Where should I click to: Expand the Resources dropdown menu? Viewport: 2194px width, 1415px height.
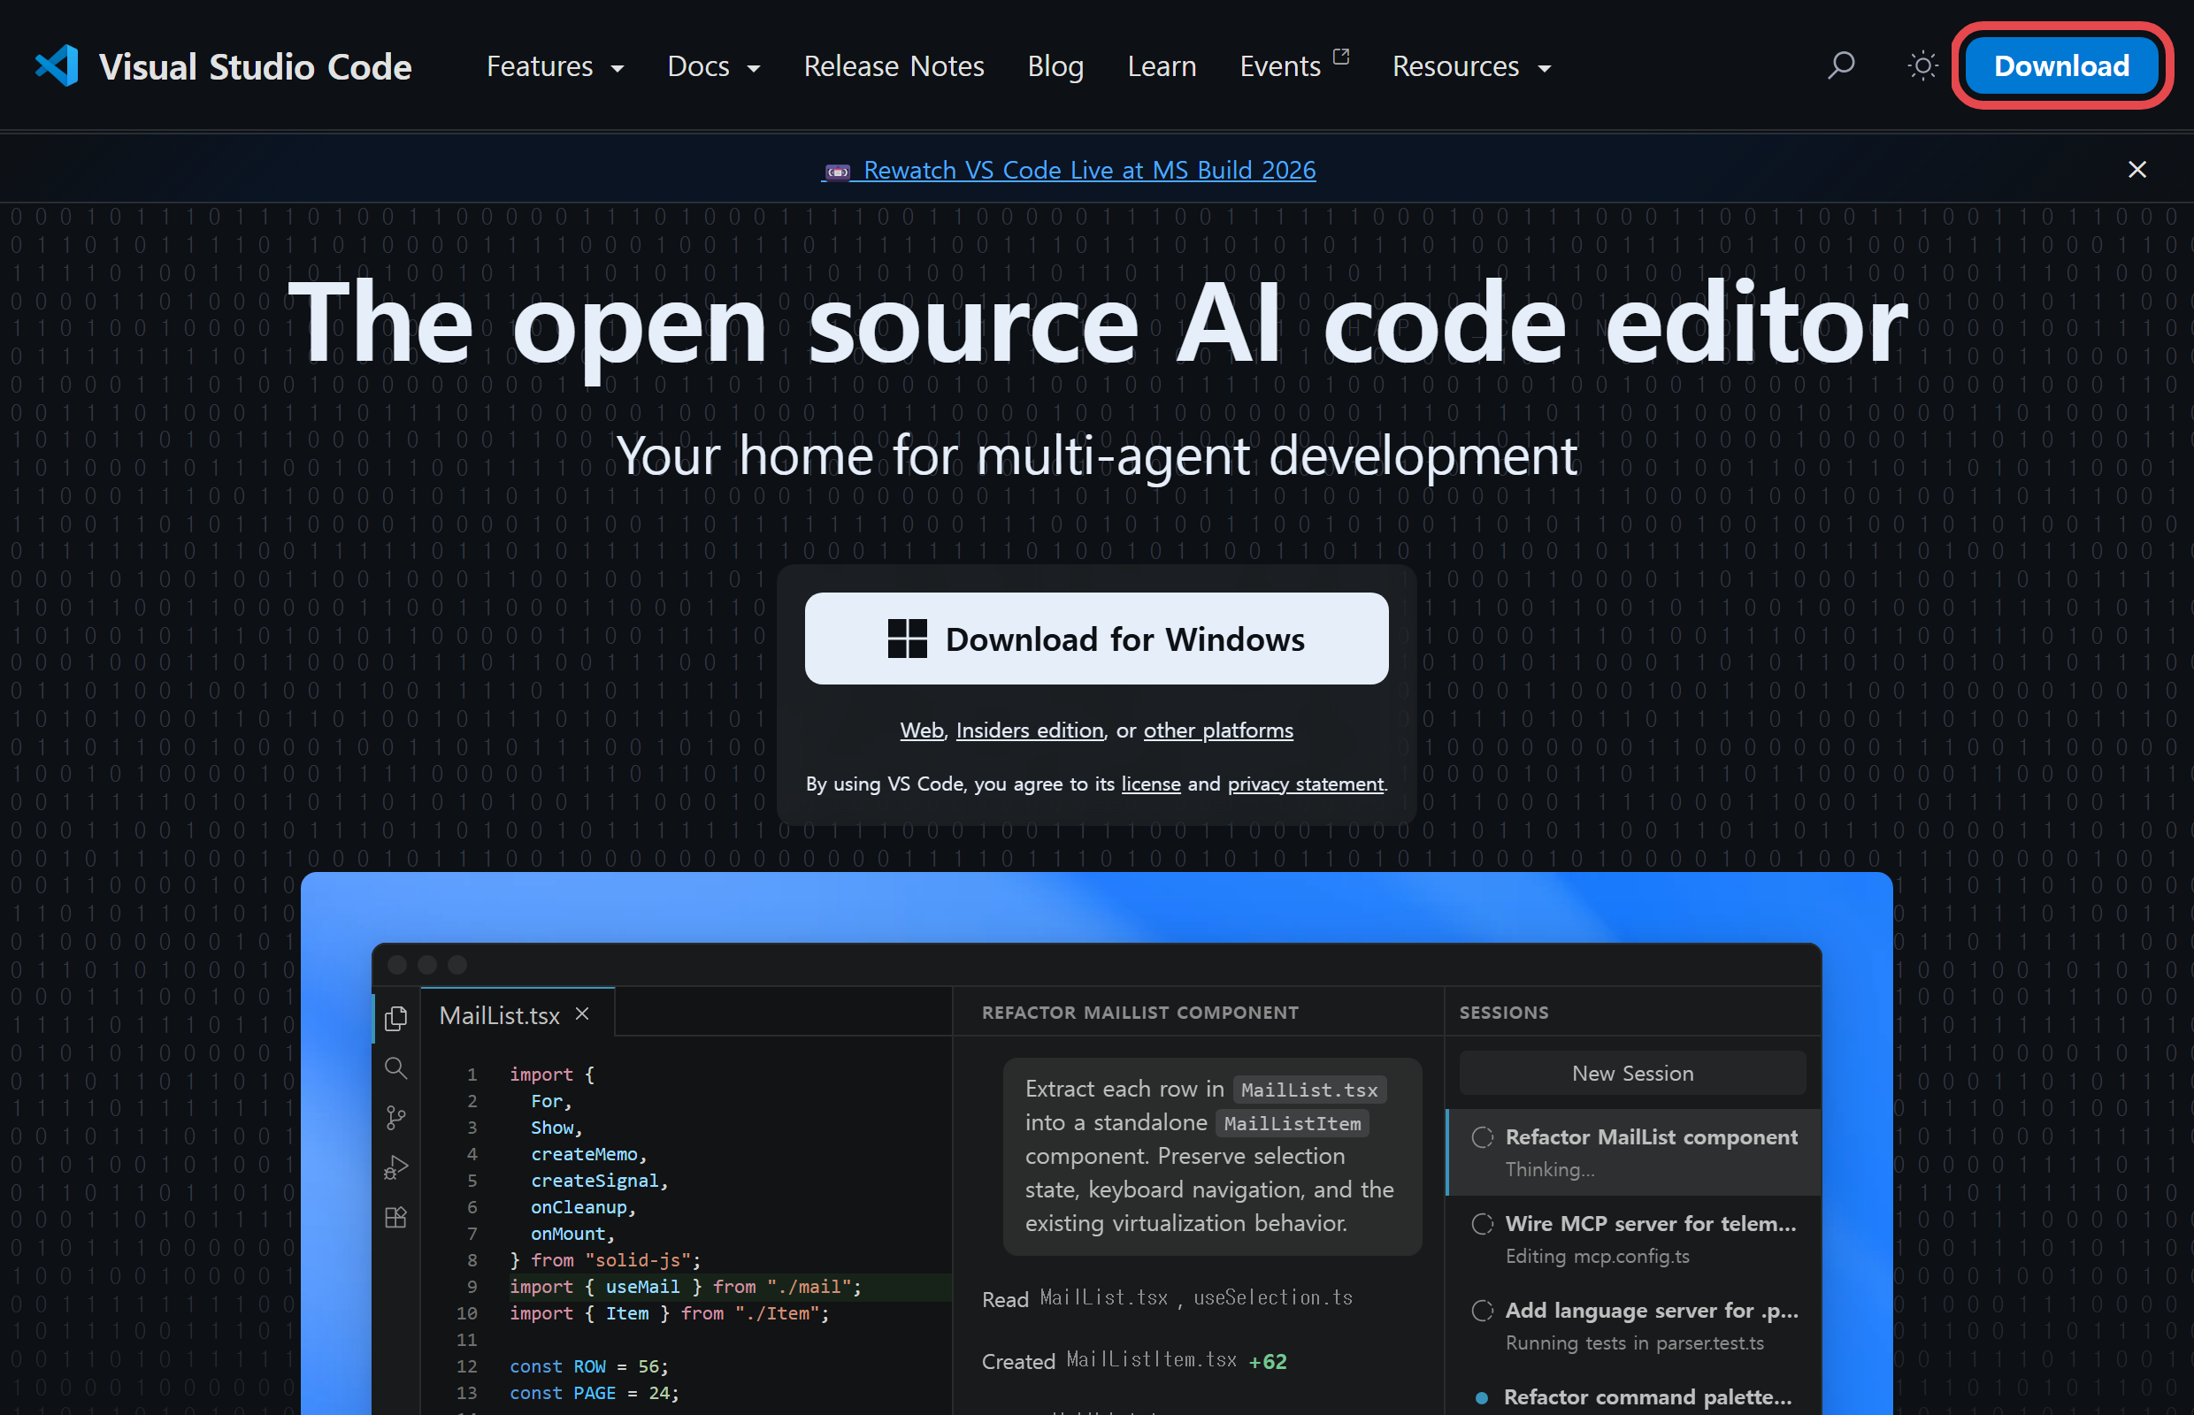(x=1471, y=66)
